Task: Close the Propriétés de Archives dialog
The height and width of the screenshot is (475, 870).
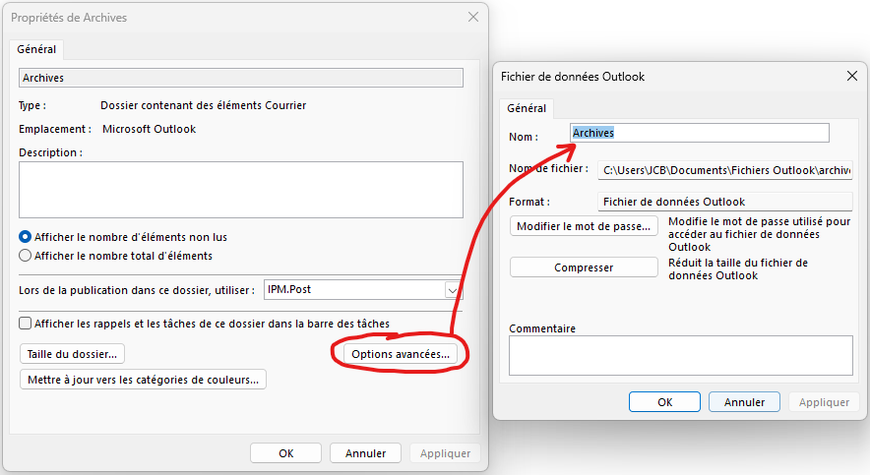Action: (473, 18)
